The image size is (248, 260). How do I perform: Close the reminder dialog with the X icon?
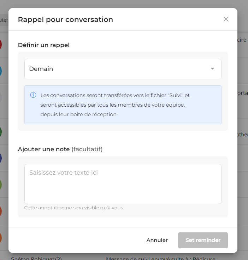226,19
